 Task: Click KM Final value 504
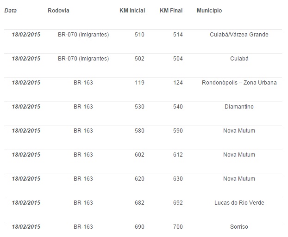coord(178,59)
